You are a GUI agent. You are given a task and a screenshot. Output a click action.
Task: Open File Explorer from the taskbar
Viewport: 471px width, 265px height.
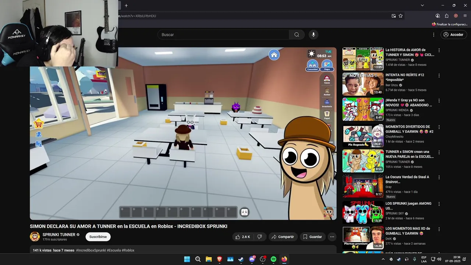209,259
